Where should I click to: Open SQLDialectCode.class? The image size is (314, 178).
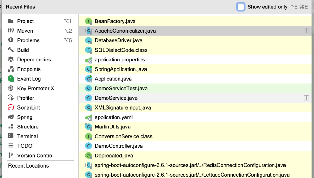(x=195, y=50)
